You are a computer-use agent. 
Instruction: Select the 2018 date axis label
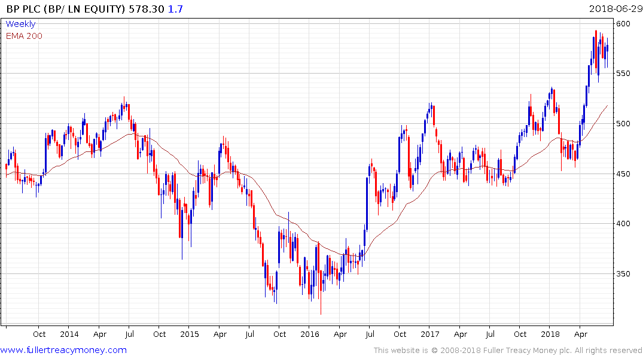click(x=550, y=334)
